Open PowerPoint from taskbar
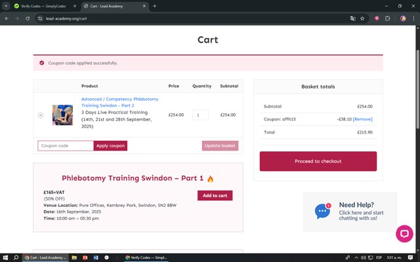 coord(85,257)
